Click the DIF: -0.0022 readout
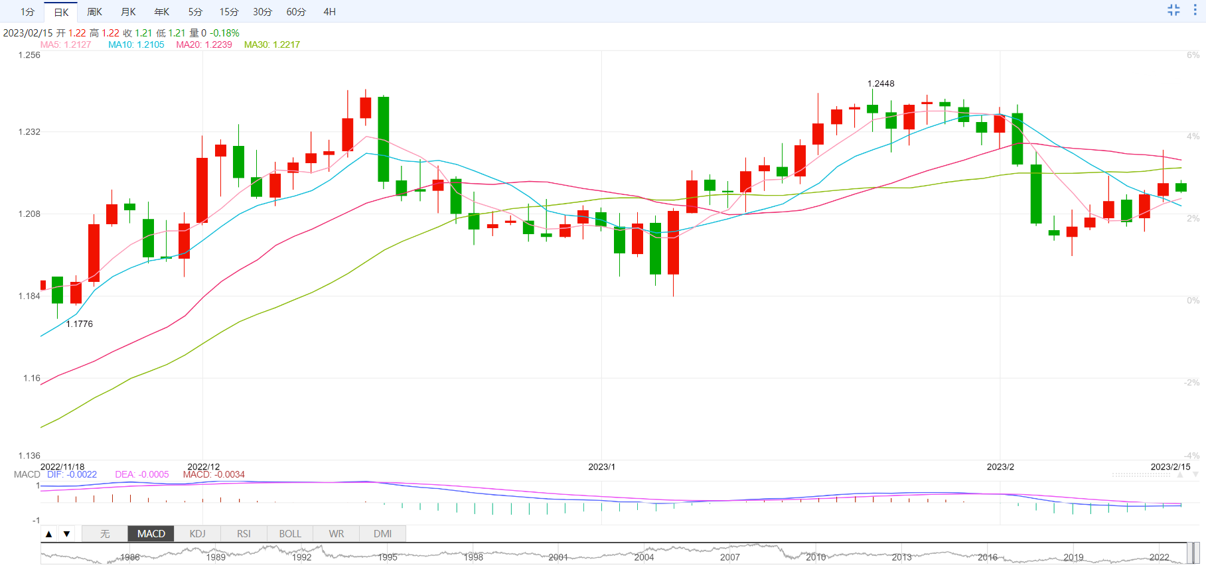The width and height of the screenshot is (1206, 587). (72, 474)
